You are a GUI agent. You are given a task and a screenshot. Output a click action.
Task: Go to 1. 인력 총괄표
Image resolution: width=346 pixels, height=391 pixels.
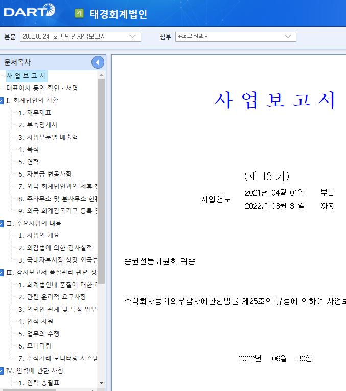pyautogui.click(x=39, y=383)
